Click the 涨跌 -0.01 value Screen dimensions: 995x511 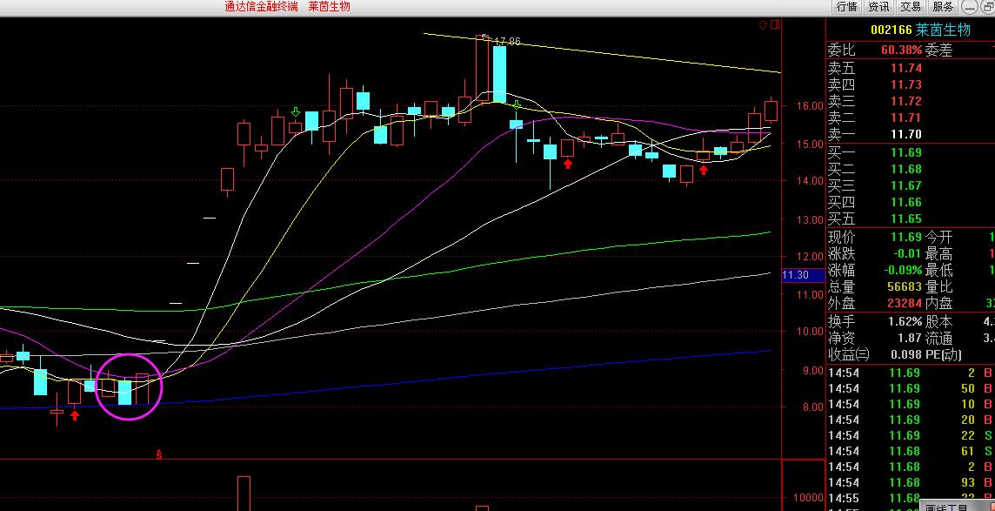pyautogui.click(x=907, y=254)
